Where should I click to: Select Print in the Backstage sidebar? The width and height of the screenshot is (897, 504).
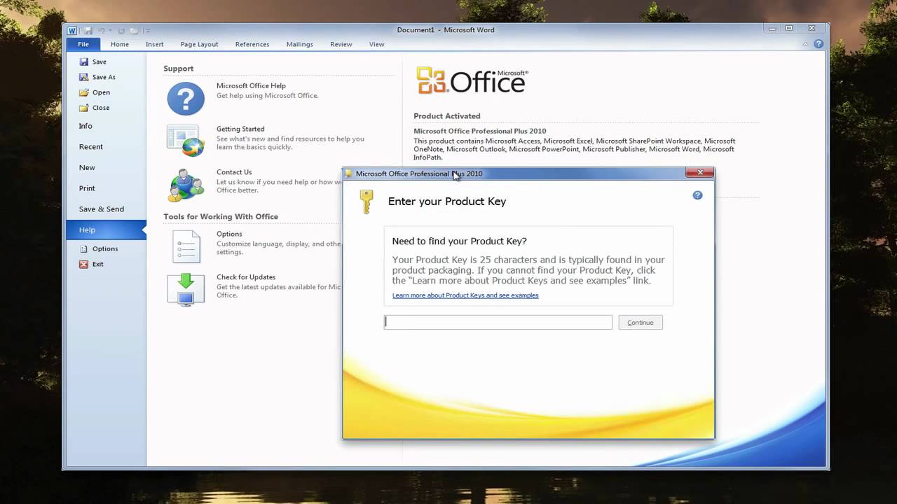pyautogui.click(x=107, y=188)
